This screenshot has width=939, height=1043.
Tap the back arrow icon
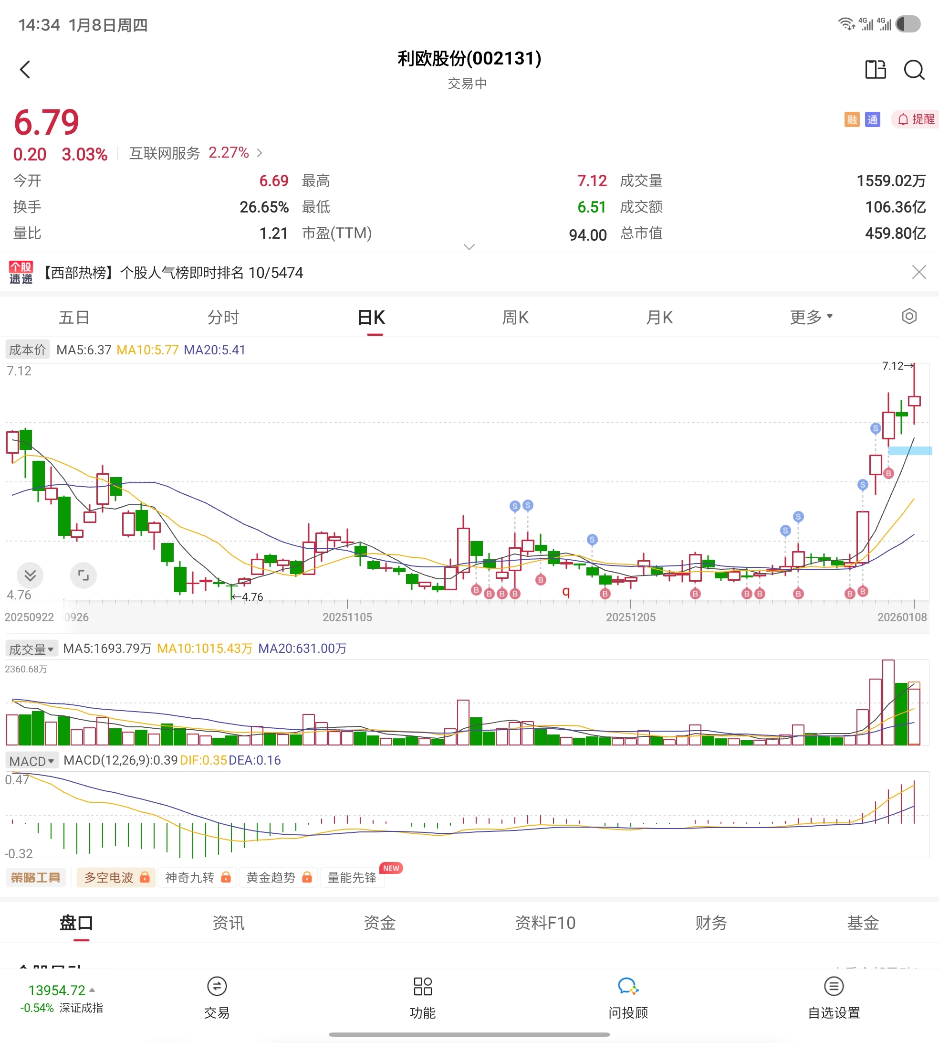(25, 69)
